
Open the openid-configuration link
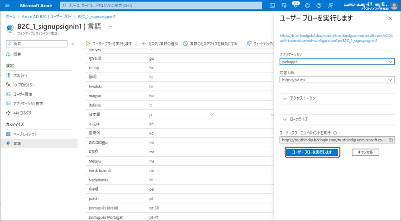point(336,38)
